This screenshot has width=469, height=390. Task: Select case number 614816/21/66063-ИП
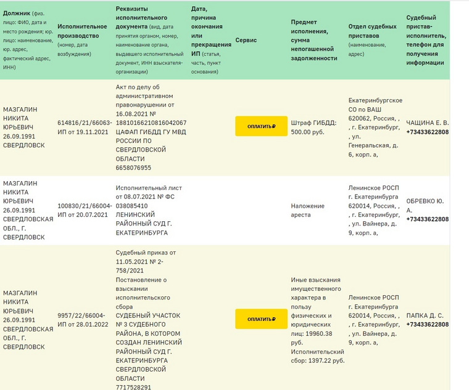click(85, 127)
